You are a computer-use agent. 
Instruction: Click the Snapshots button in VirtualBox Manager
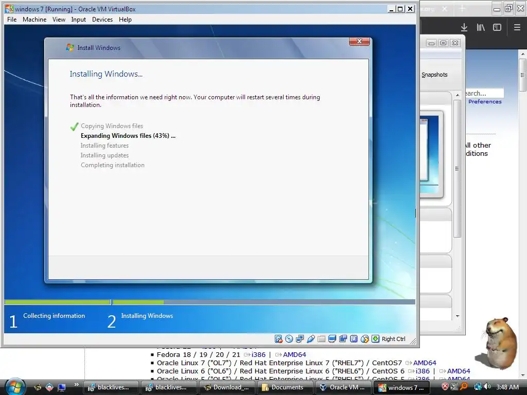tap(434, 75)
